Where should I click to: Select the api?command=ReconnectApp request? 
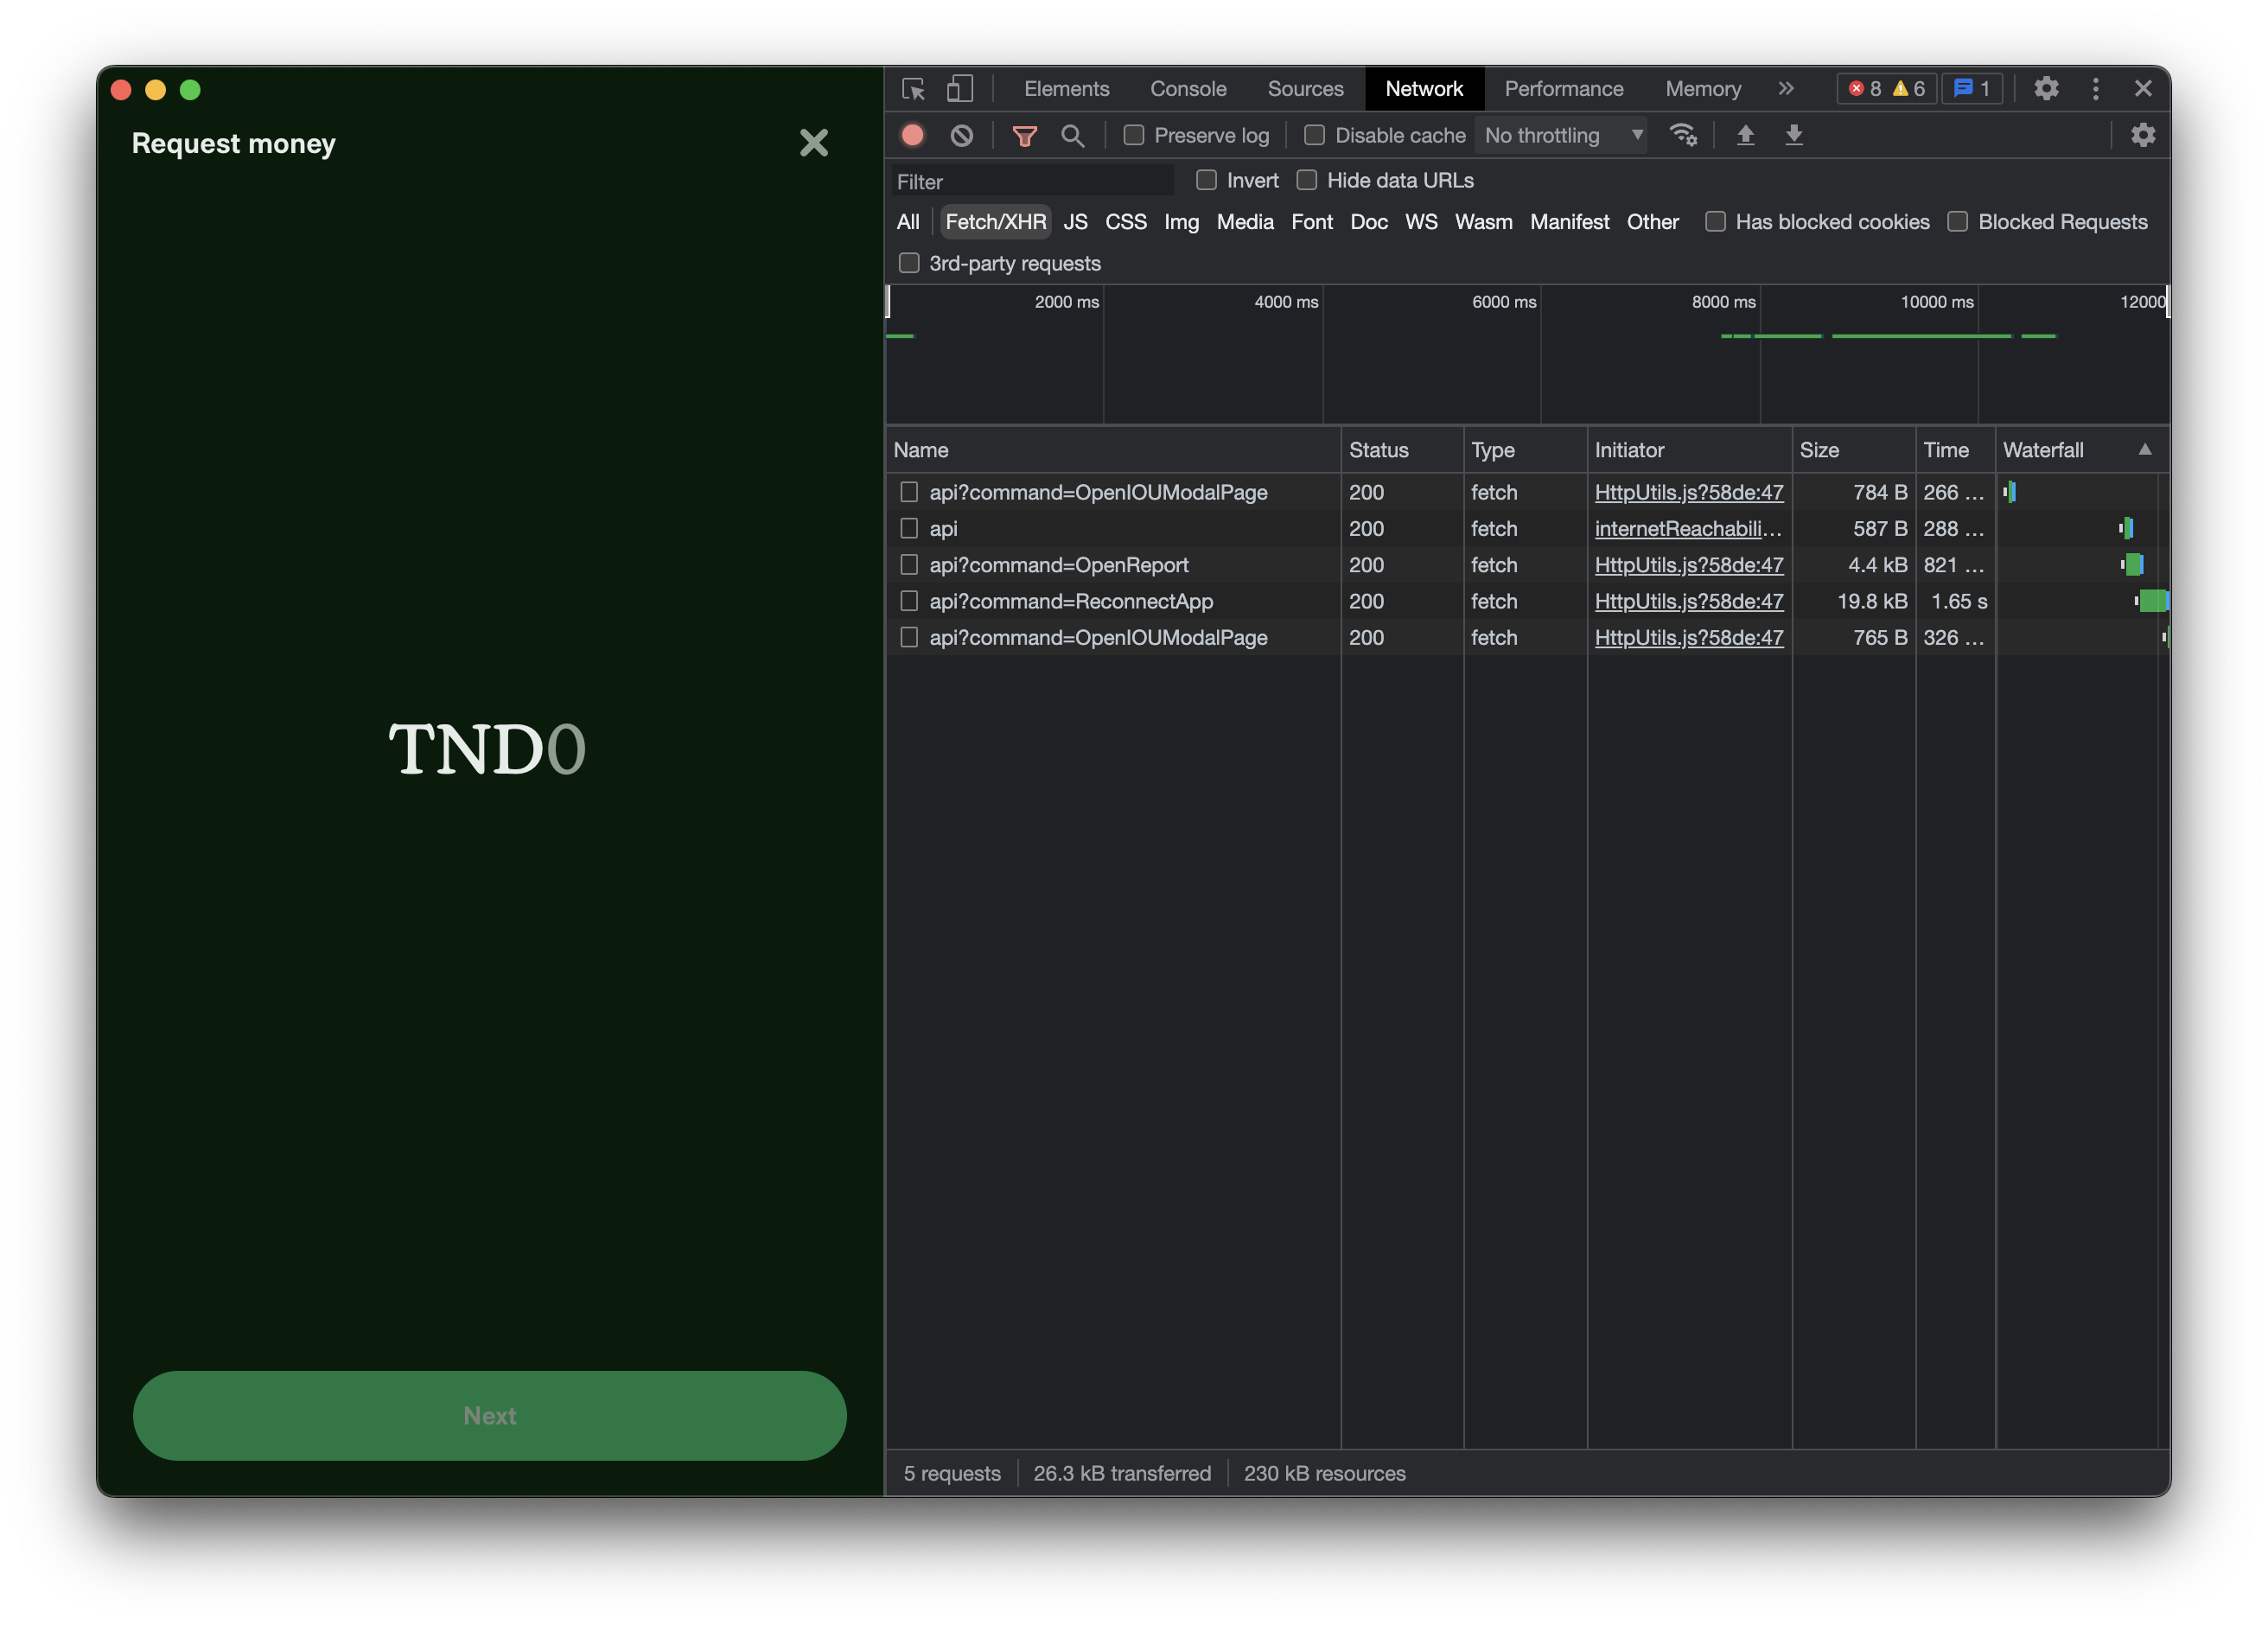pyautogui.click(x=1070, y=601)
